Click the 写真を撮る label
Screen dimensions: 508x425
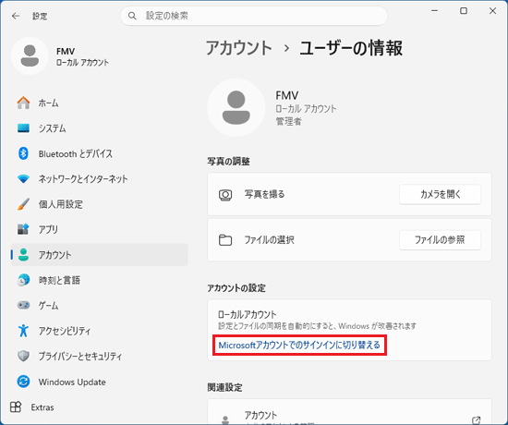click(x=264, y=194)
